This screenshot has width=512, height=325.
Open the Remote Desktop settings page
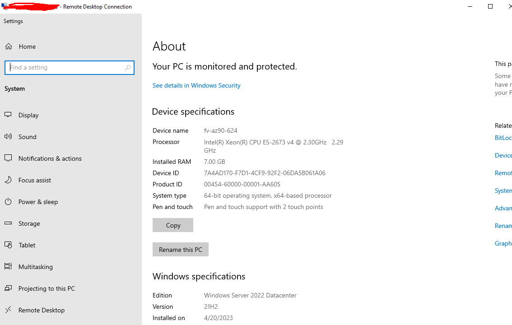(42, 310)
